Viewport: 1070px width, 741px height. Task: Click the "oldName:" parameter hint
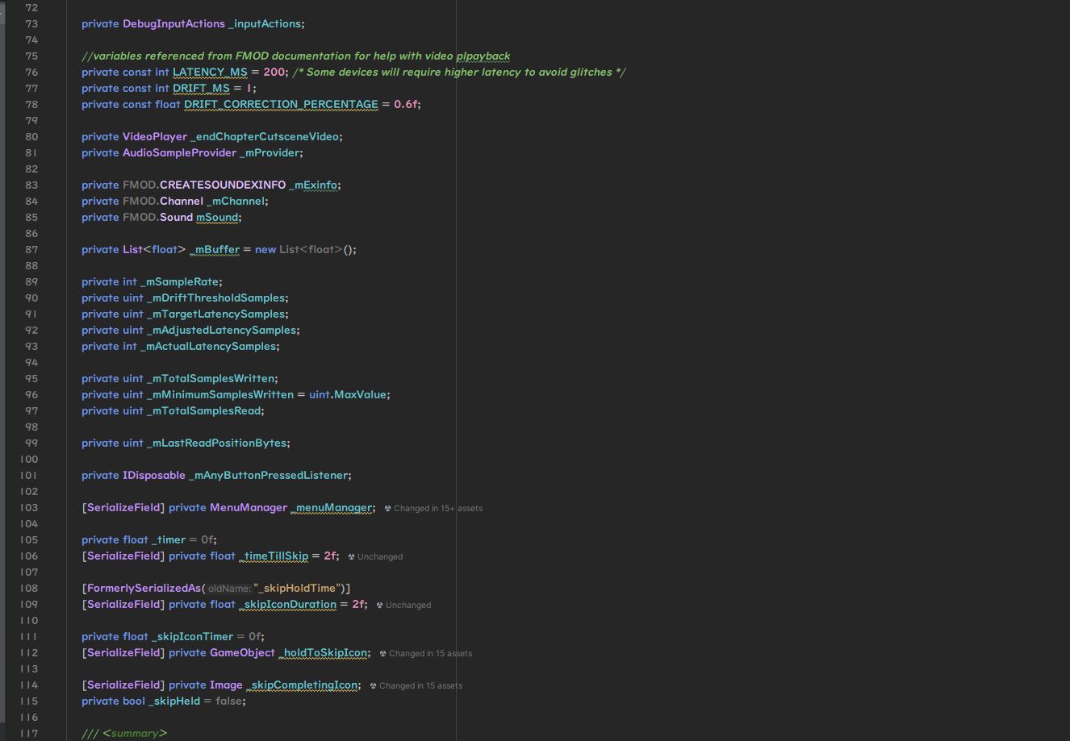point(229,589)
